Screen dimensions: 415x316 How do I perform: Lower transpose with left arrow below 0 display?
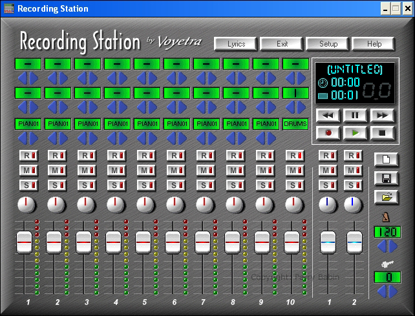click(x=382, y=291)
